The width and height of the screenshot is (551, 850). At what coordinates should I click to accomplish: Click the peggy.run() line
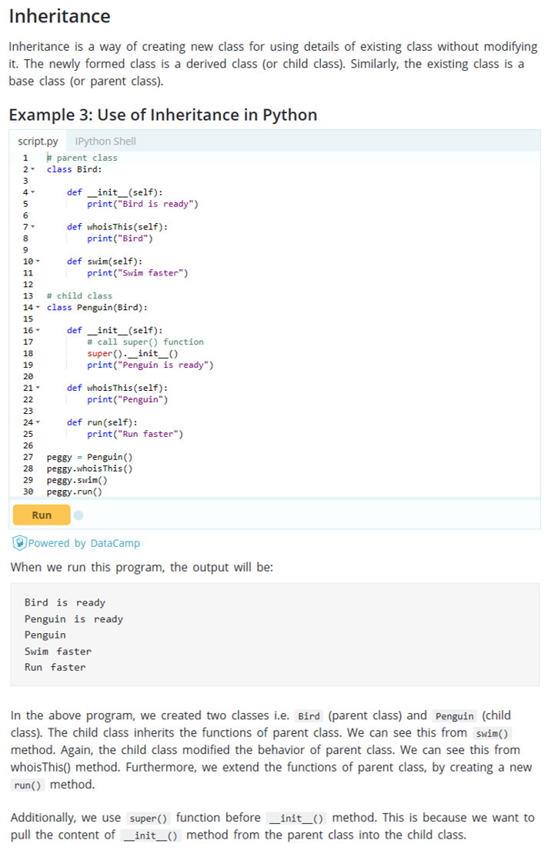pyautogui.click(x=75, y=492)
